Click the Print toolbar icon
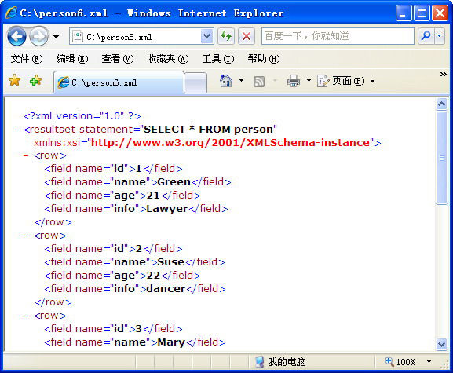This screenshot has width=453, height=373. point(294,81)
